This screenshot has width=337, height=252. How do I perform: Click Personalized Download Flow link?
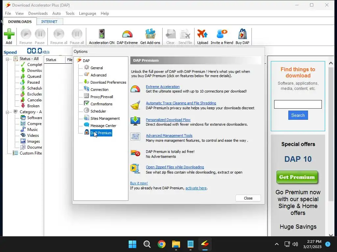pyautogui.click(x=168, y=120)
